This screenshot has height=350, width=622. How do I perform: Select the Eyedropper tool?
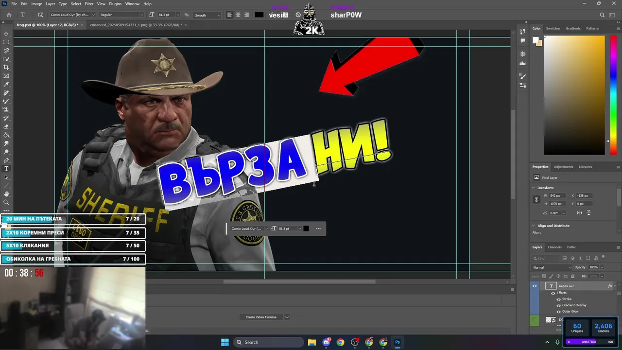tap(6, 85)
